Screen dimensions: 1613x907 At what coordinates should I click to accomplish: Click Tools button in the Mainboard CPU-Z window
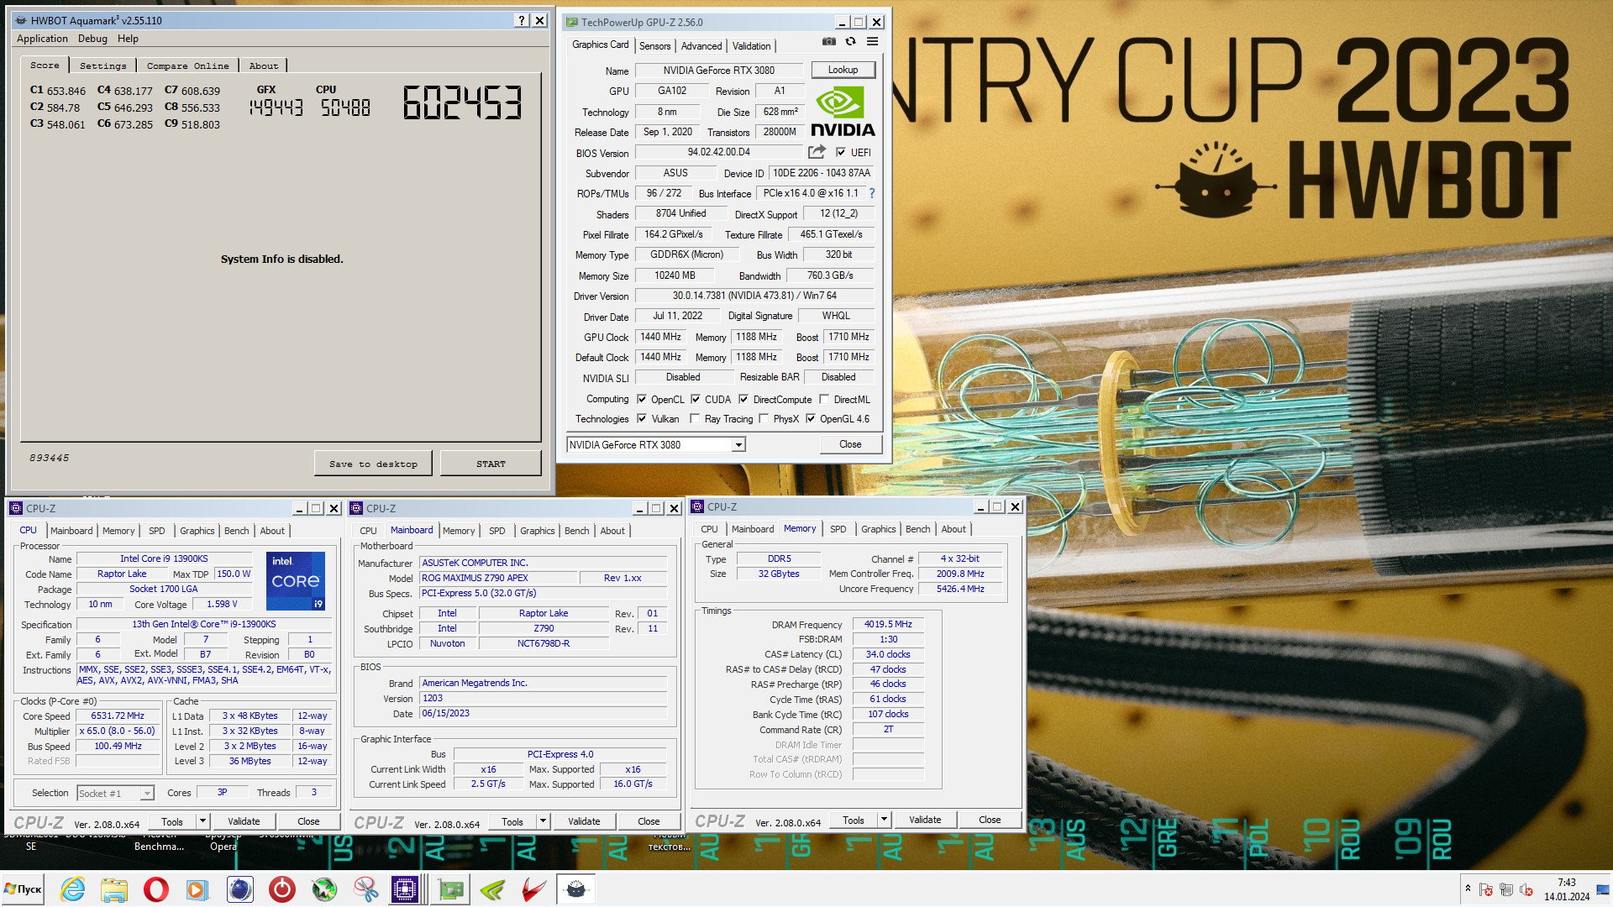point(512,821)
